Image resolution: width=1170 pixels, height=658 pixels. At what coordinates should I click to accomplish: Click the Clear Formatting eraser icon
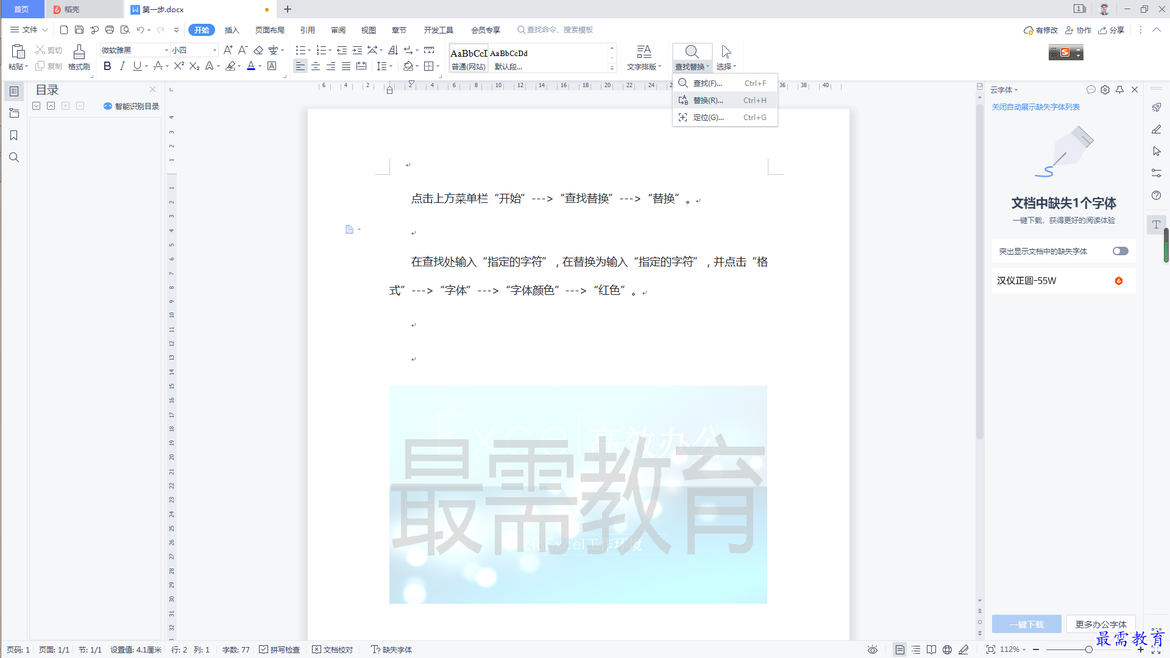(258, 50)
